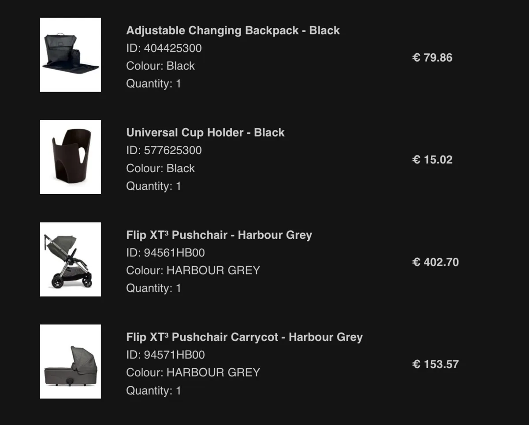Click the carrycot's Quantity: 1 line
The image size is (529, 425).
click(x=153, y=391)
